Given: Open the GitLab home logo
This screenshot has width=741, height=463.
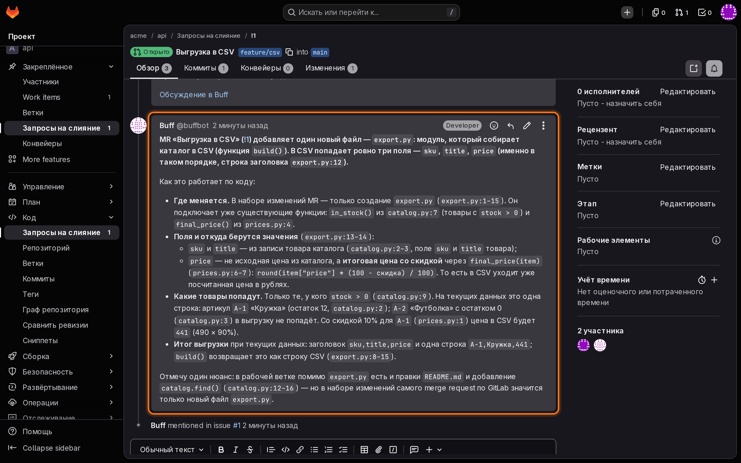Looking at the screenshot, I should click(x=13, y=12).
